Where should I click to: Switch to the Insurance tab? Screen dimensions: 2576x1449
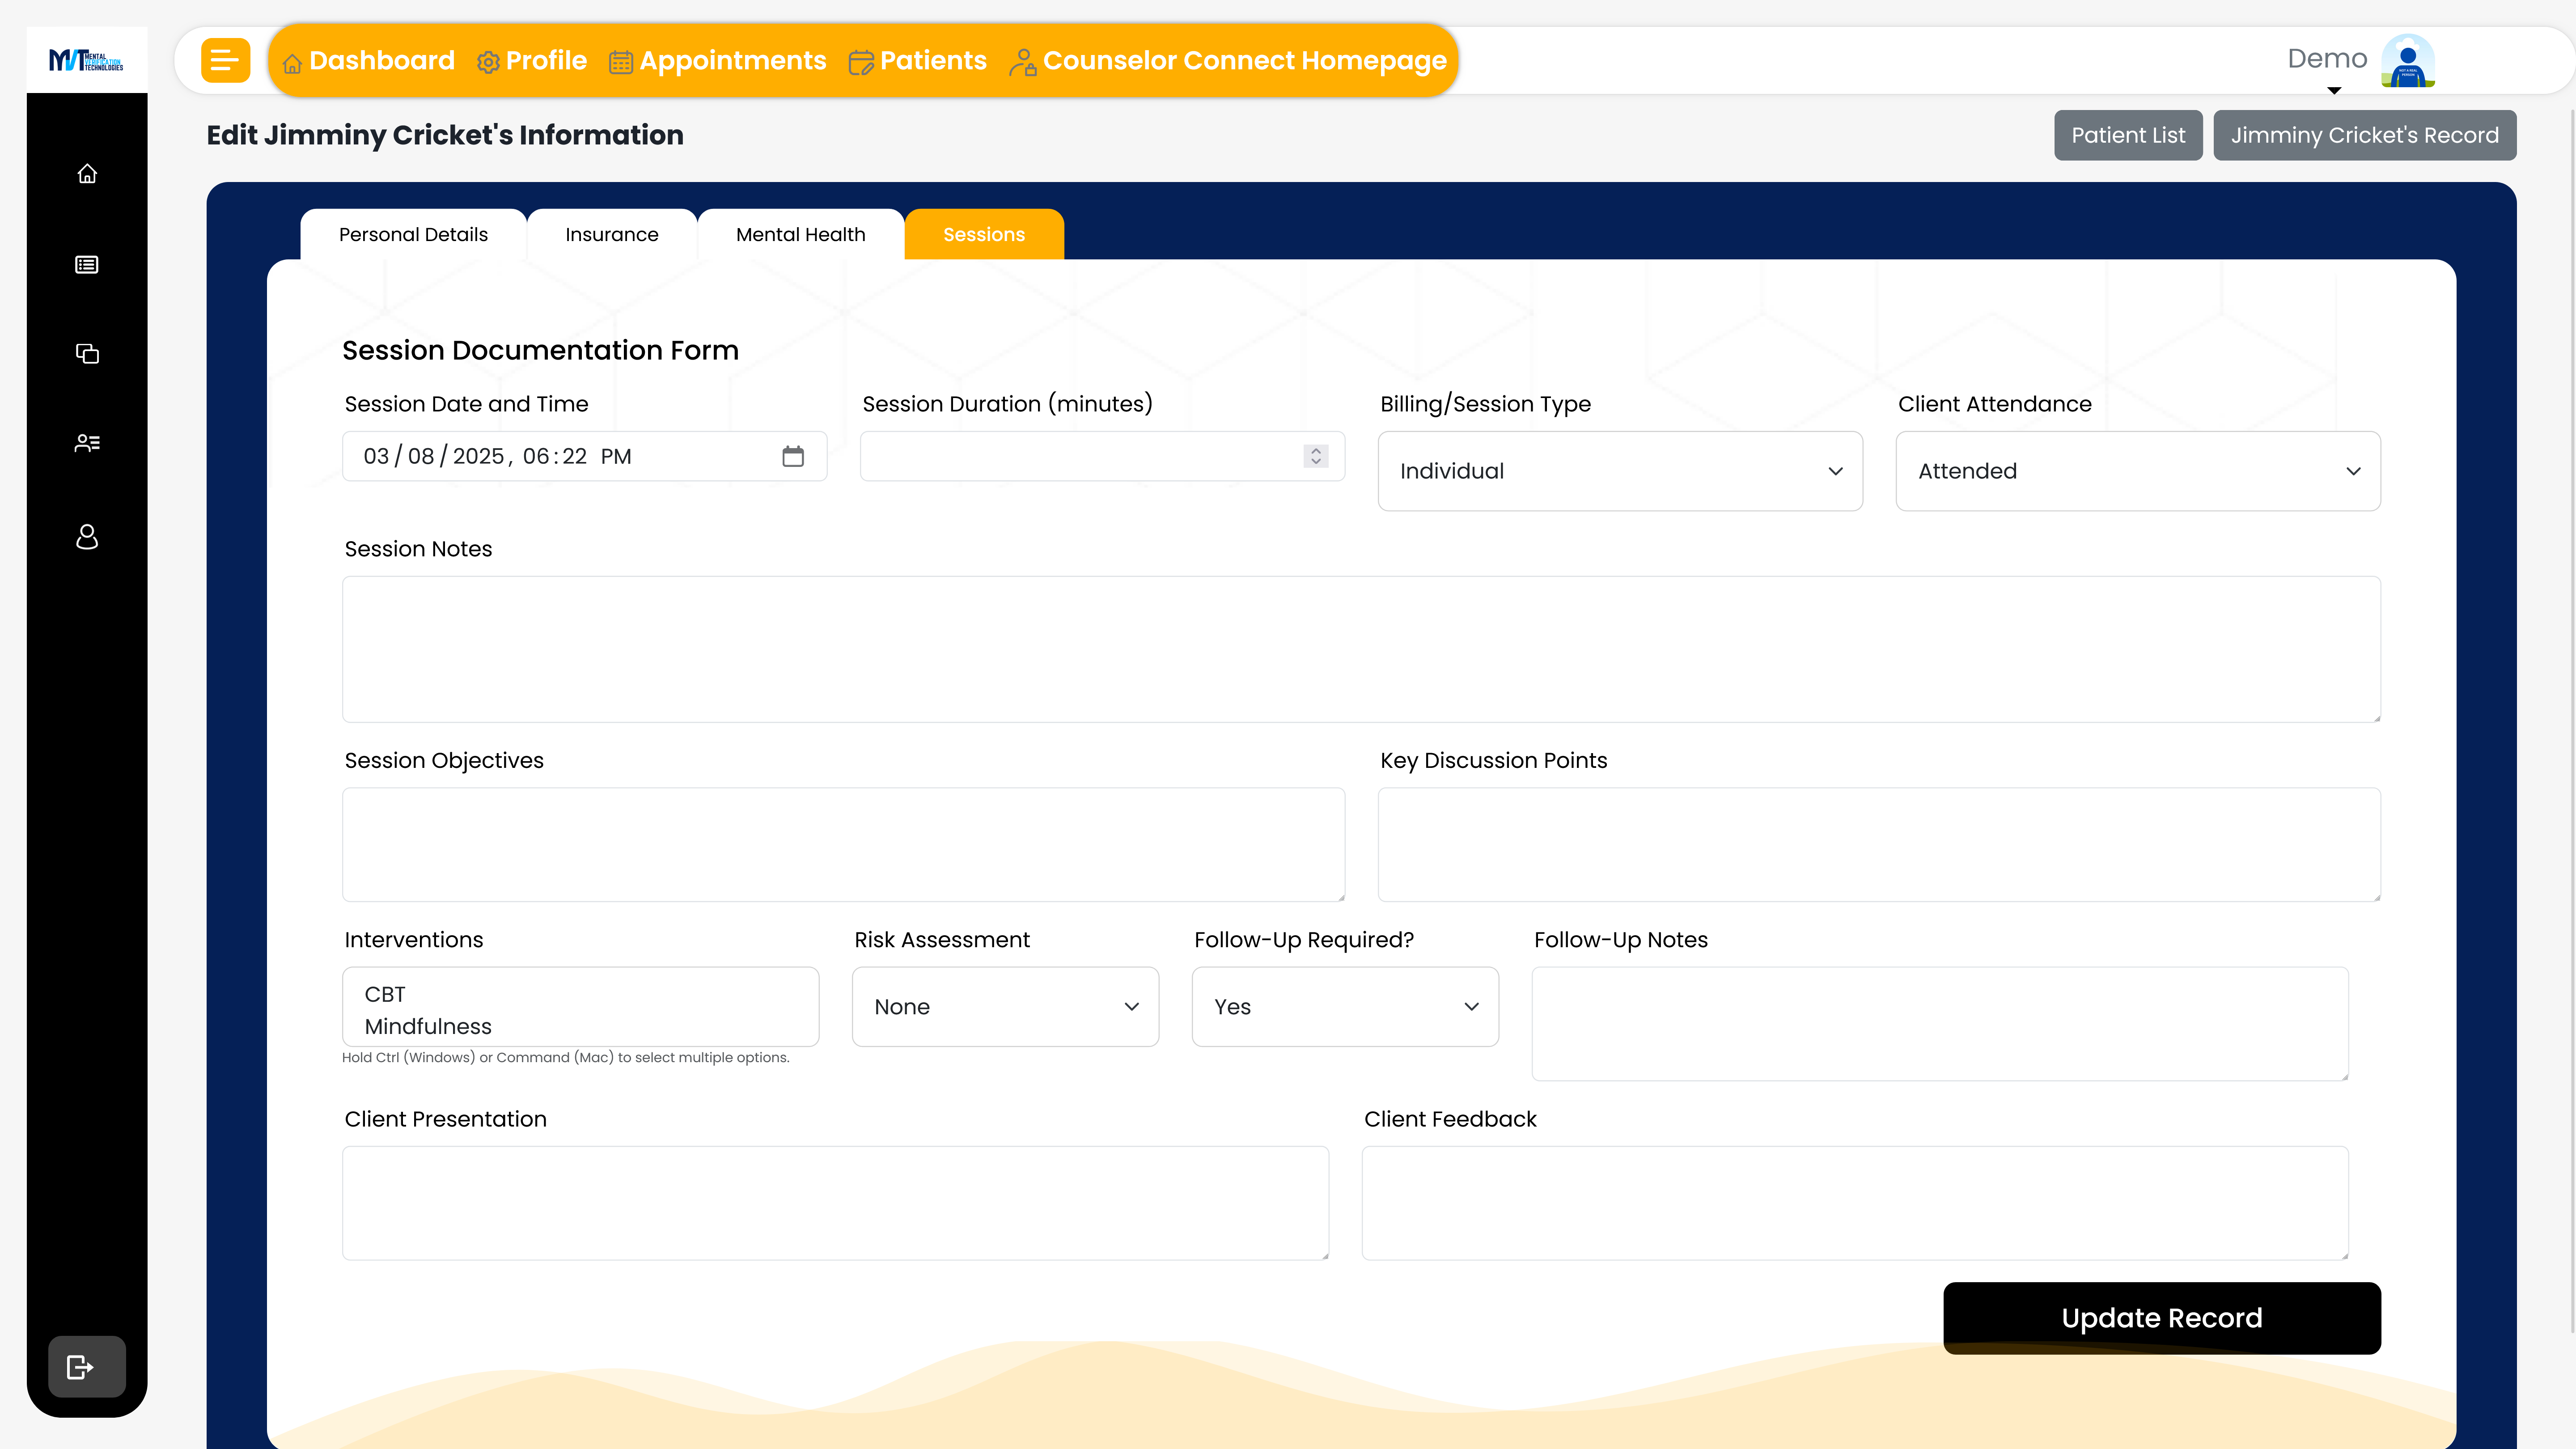612,234
